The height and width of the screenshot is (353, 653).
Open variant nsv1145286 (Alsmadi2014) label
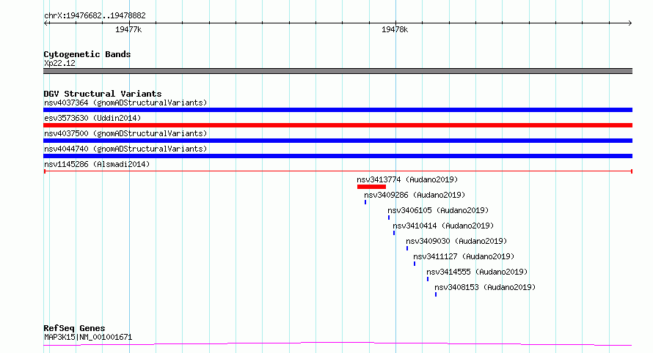click(x=97, y=164)
